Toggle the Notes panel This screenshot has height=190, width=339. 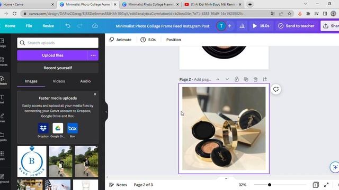[x=118, y=185]
